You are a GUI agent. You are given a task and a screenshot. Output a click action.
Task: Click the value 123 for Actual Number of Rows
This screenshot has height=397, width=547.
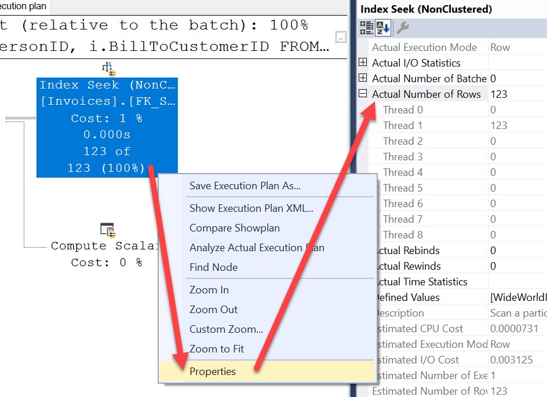(498, 94)
